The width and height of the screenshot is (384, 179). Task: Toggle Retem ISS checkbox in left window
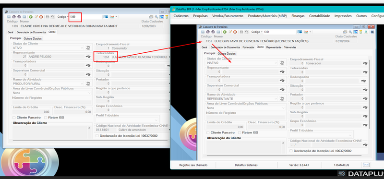tap(46, 118)
